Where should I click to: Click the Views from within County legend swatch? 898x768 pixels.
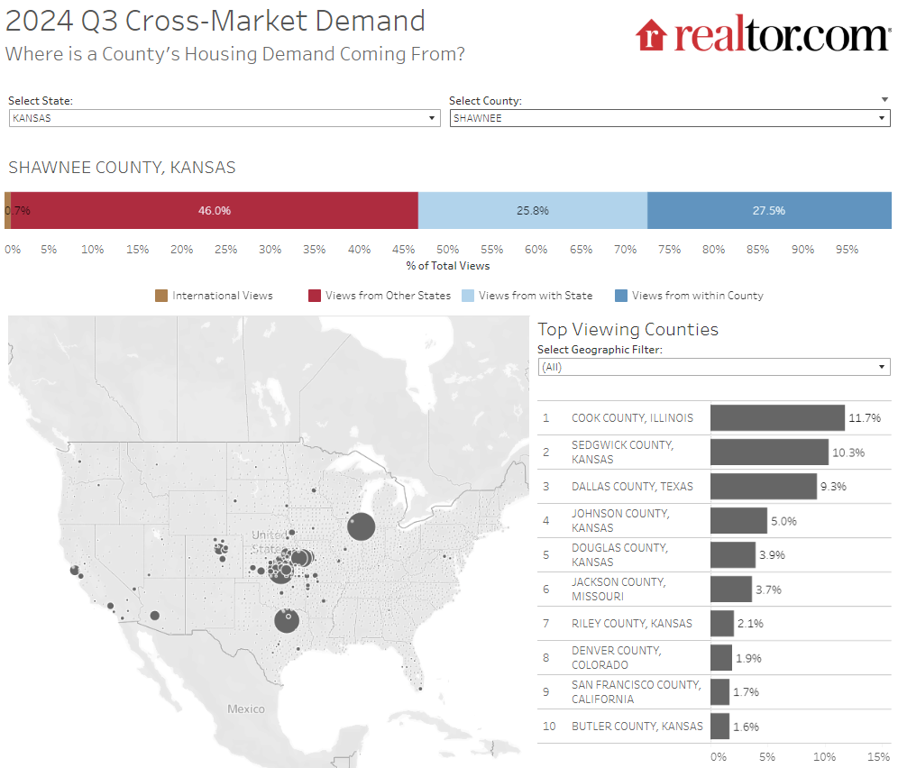click(621, 296)
